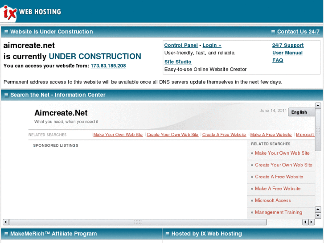Screen dimensions: 324x243
Task: Click top bar link Make Your Own Web Site
Action: [x=118, y=135]
